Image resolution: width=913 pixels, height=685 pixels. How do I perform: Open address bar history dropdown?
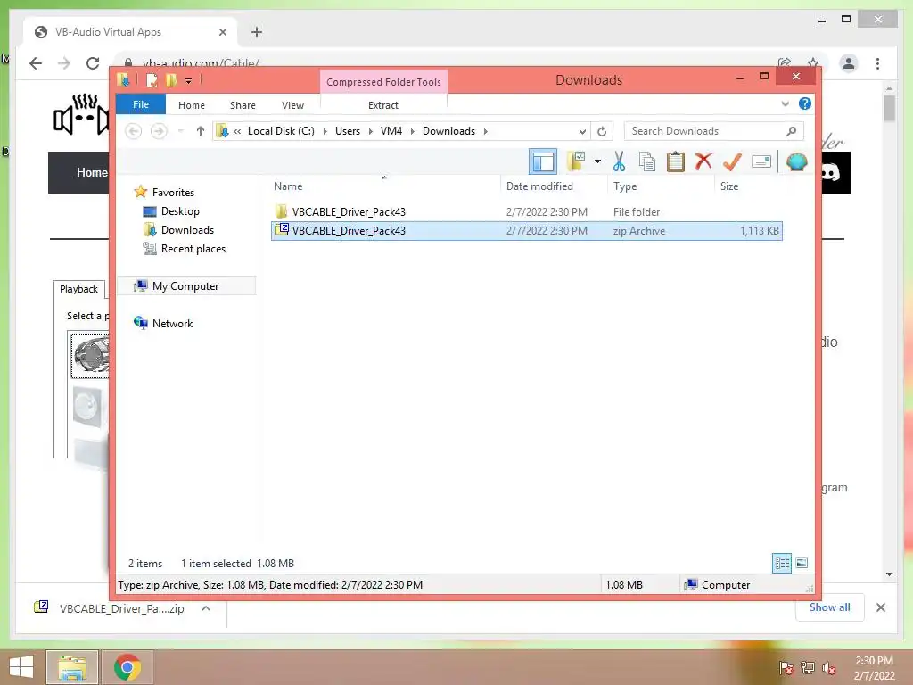click(x=581, y=132)
